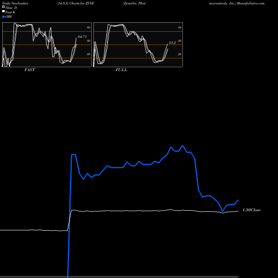
Task: Click the 'Fast K' legend label
Action: coord(11,12)
